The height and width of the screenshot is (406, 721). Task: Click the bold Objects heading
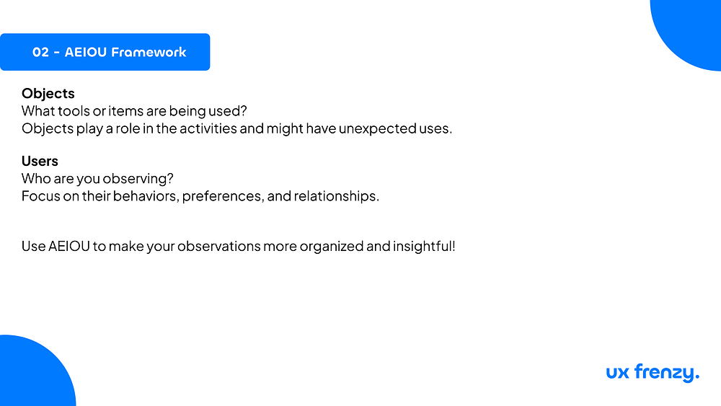[48, 93]
